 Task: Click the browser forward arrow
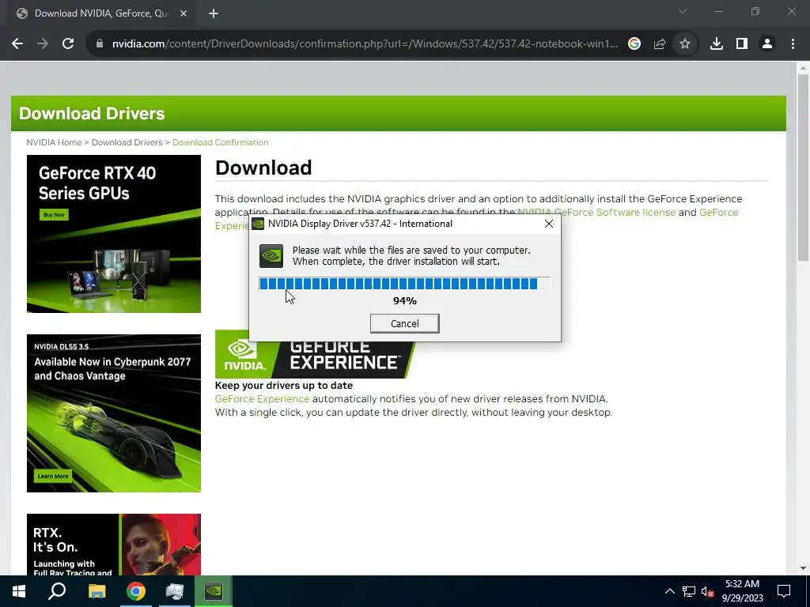click(43, 44)
